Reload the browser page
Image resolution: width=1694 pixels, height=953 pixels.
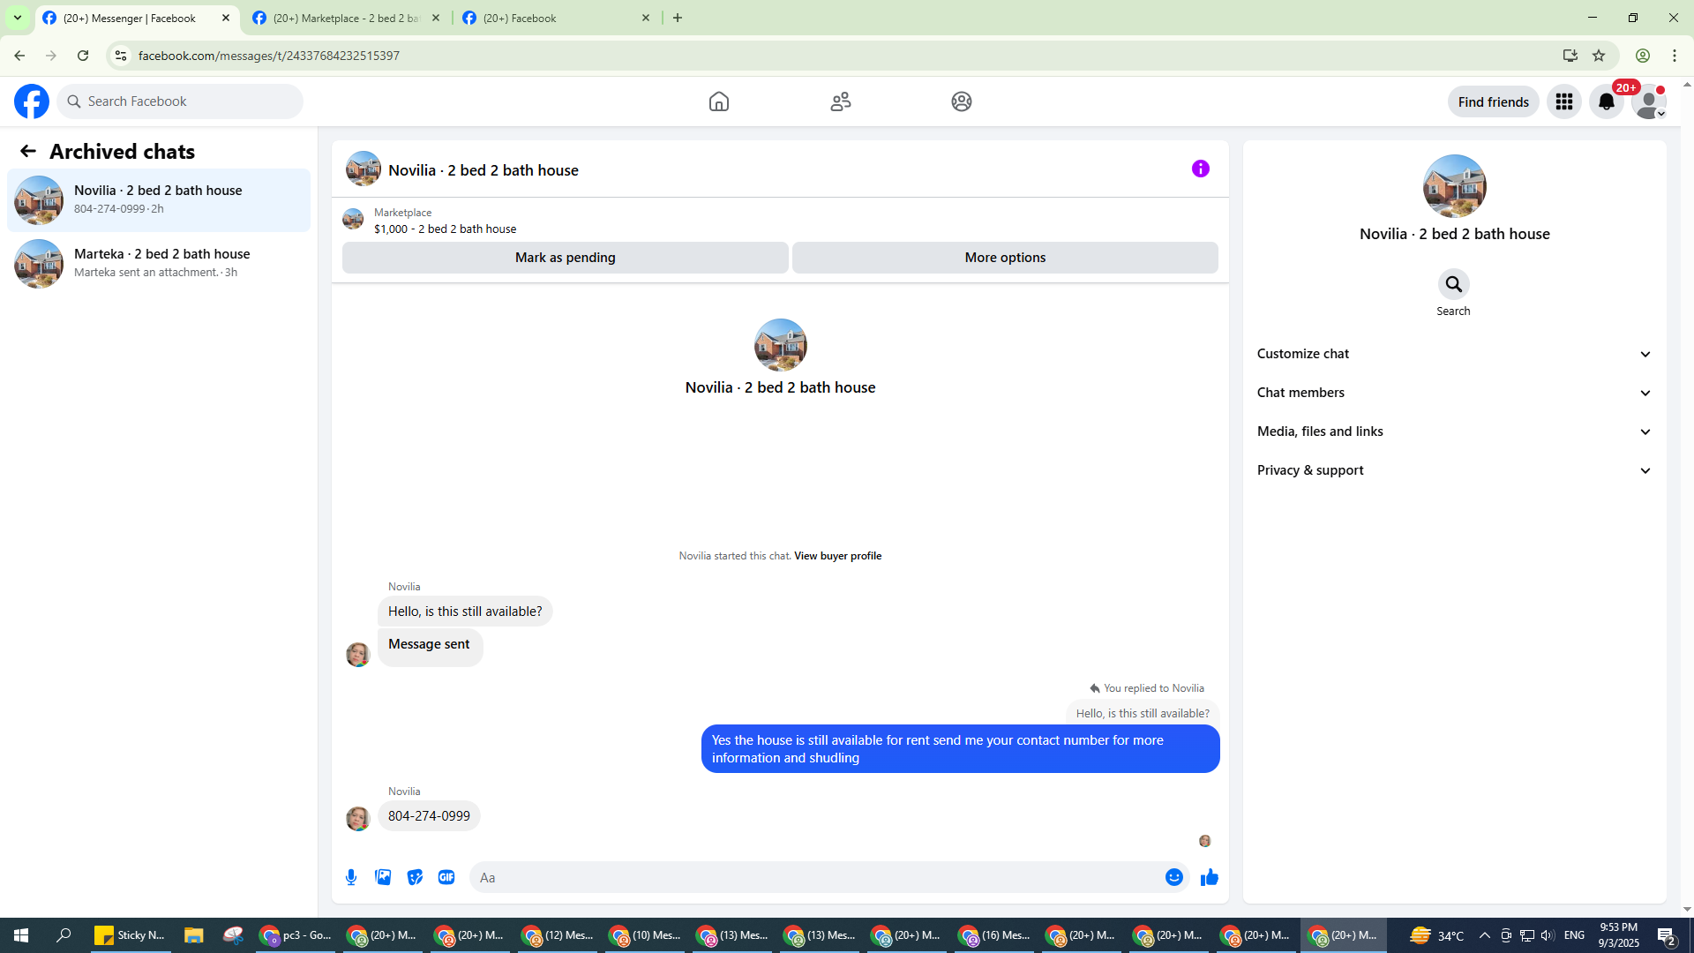pos(83,56)
